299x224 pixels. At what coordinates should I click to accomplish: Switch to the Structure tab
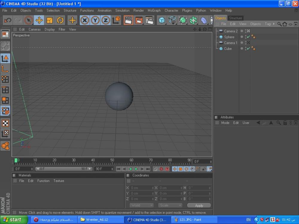point(235,18)
